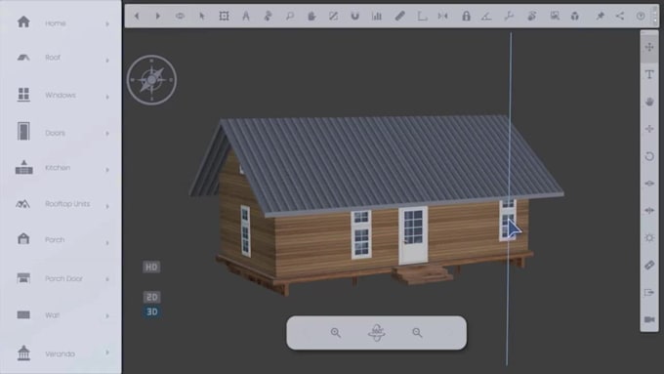Select the pan hand tool in right panel
This screenshot has width=664, height=374.
649,102
